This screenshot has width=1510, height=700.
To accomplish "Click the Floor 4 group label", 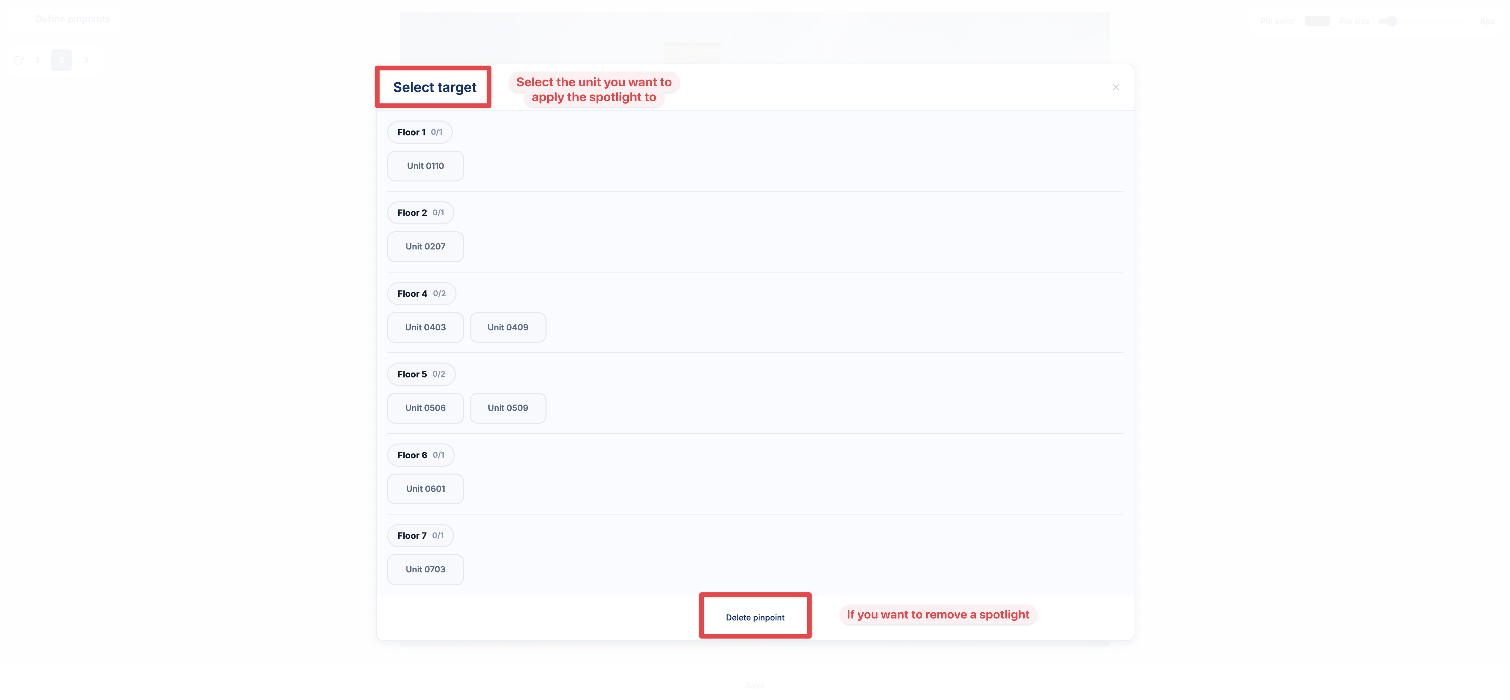I will tap(421, 294).
